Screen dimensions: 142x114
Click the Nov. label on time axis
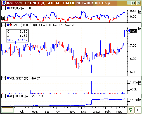72,111
